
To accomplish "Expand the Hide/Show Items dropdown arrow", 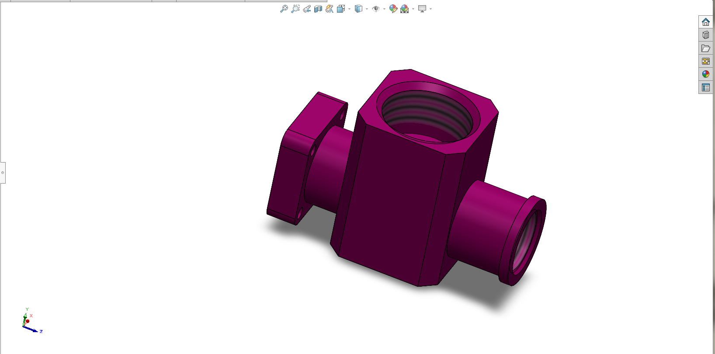I will tap(384, 9).
